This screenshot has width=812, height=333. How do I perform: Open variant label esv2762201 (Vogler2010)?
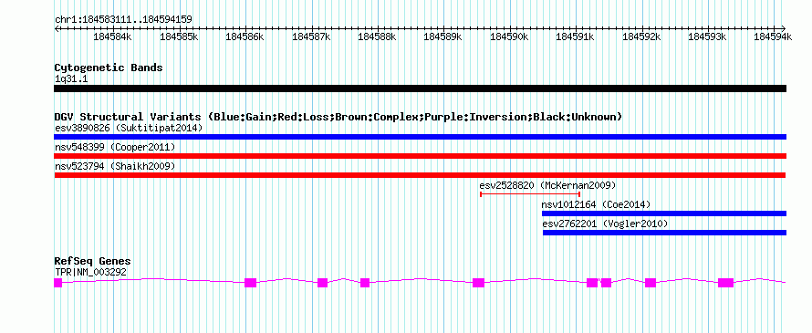click(606, 224)
